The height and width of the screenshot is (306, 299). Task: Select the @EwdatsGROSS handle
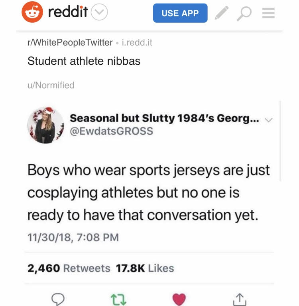[x=111, y=131]
